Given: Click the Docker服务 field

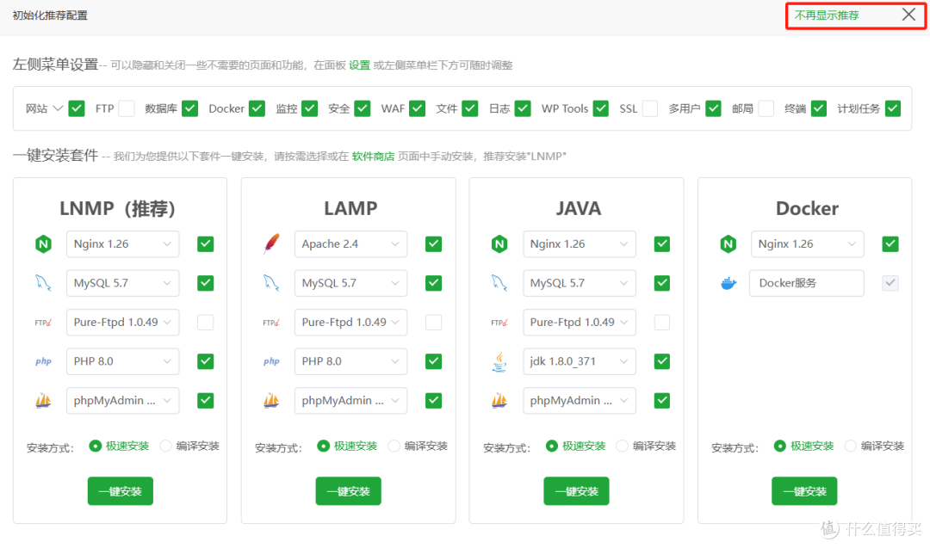Looking at the screenshot, I should (x=807, y=283).
